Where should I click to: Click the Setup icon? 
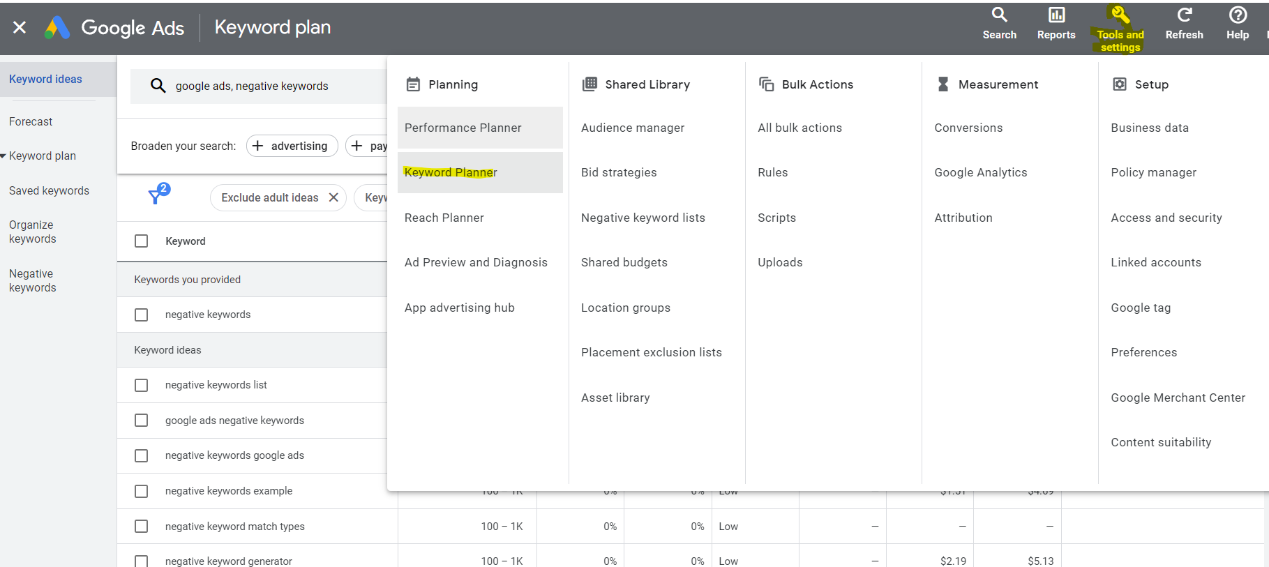[x=1120, y=84]
